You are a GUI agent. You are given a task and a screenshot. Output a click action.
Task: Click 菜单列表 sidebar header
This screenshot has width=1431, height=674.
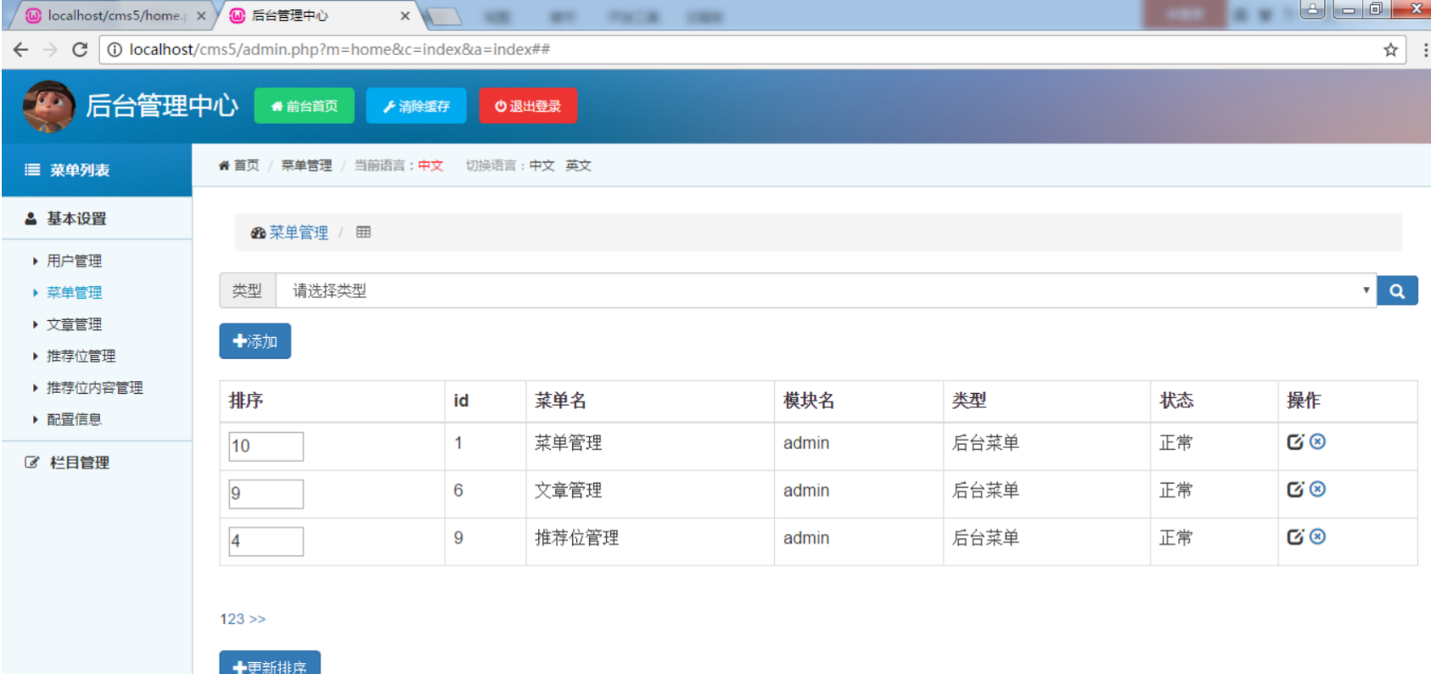[x=97, y=170]
